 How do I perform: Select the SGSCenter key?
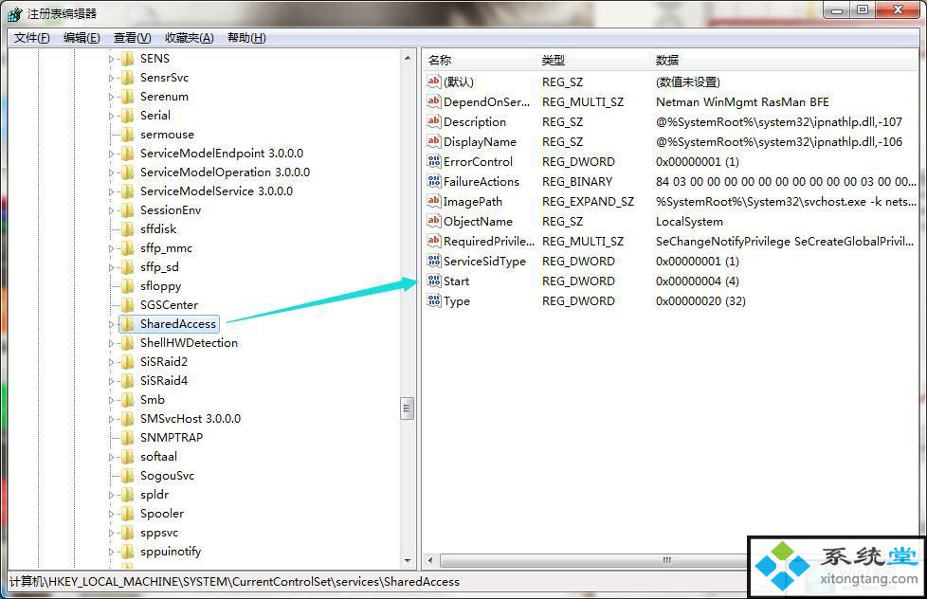pos(169,305)
